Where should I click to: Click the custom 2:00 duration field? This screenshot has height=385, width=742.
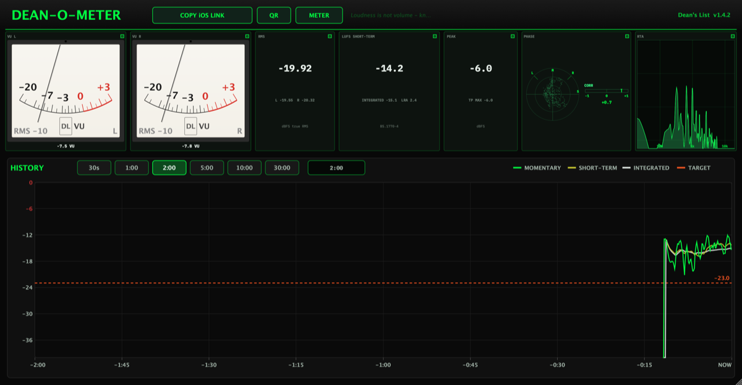[336, 168]
